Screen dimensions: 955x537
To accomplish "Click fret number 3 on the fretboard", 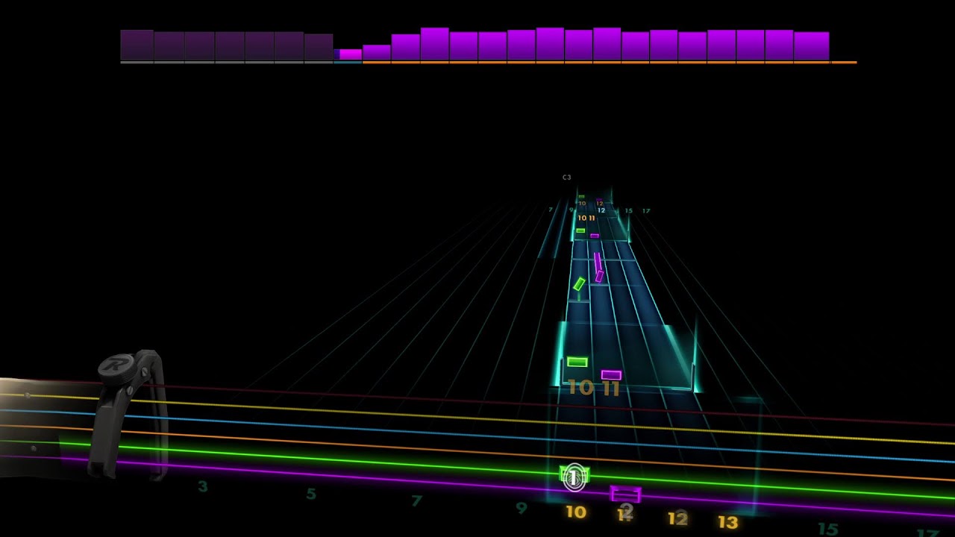I will click(202, 487).
